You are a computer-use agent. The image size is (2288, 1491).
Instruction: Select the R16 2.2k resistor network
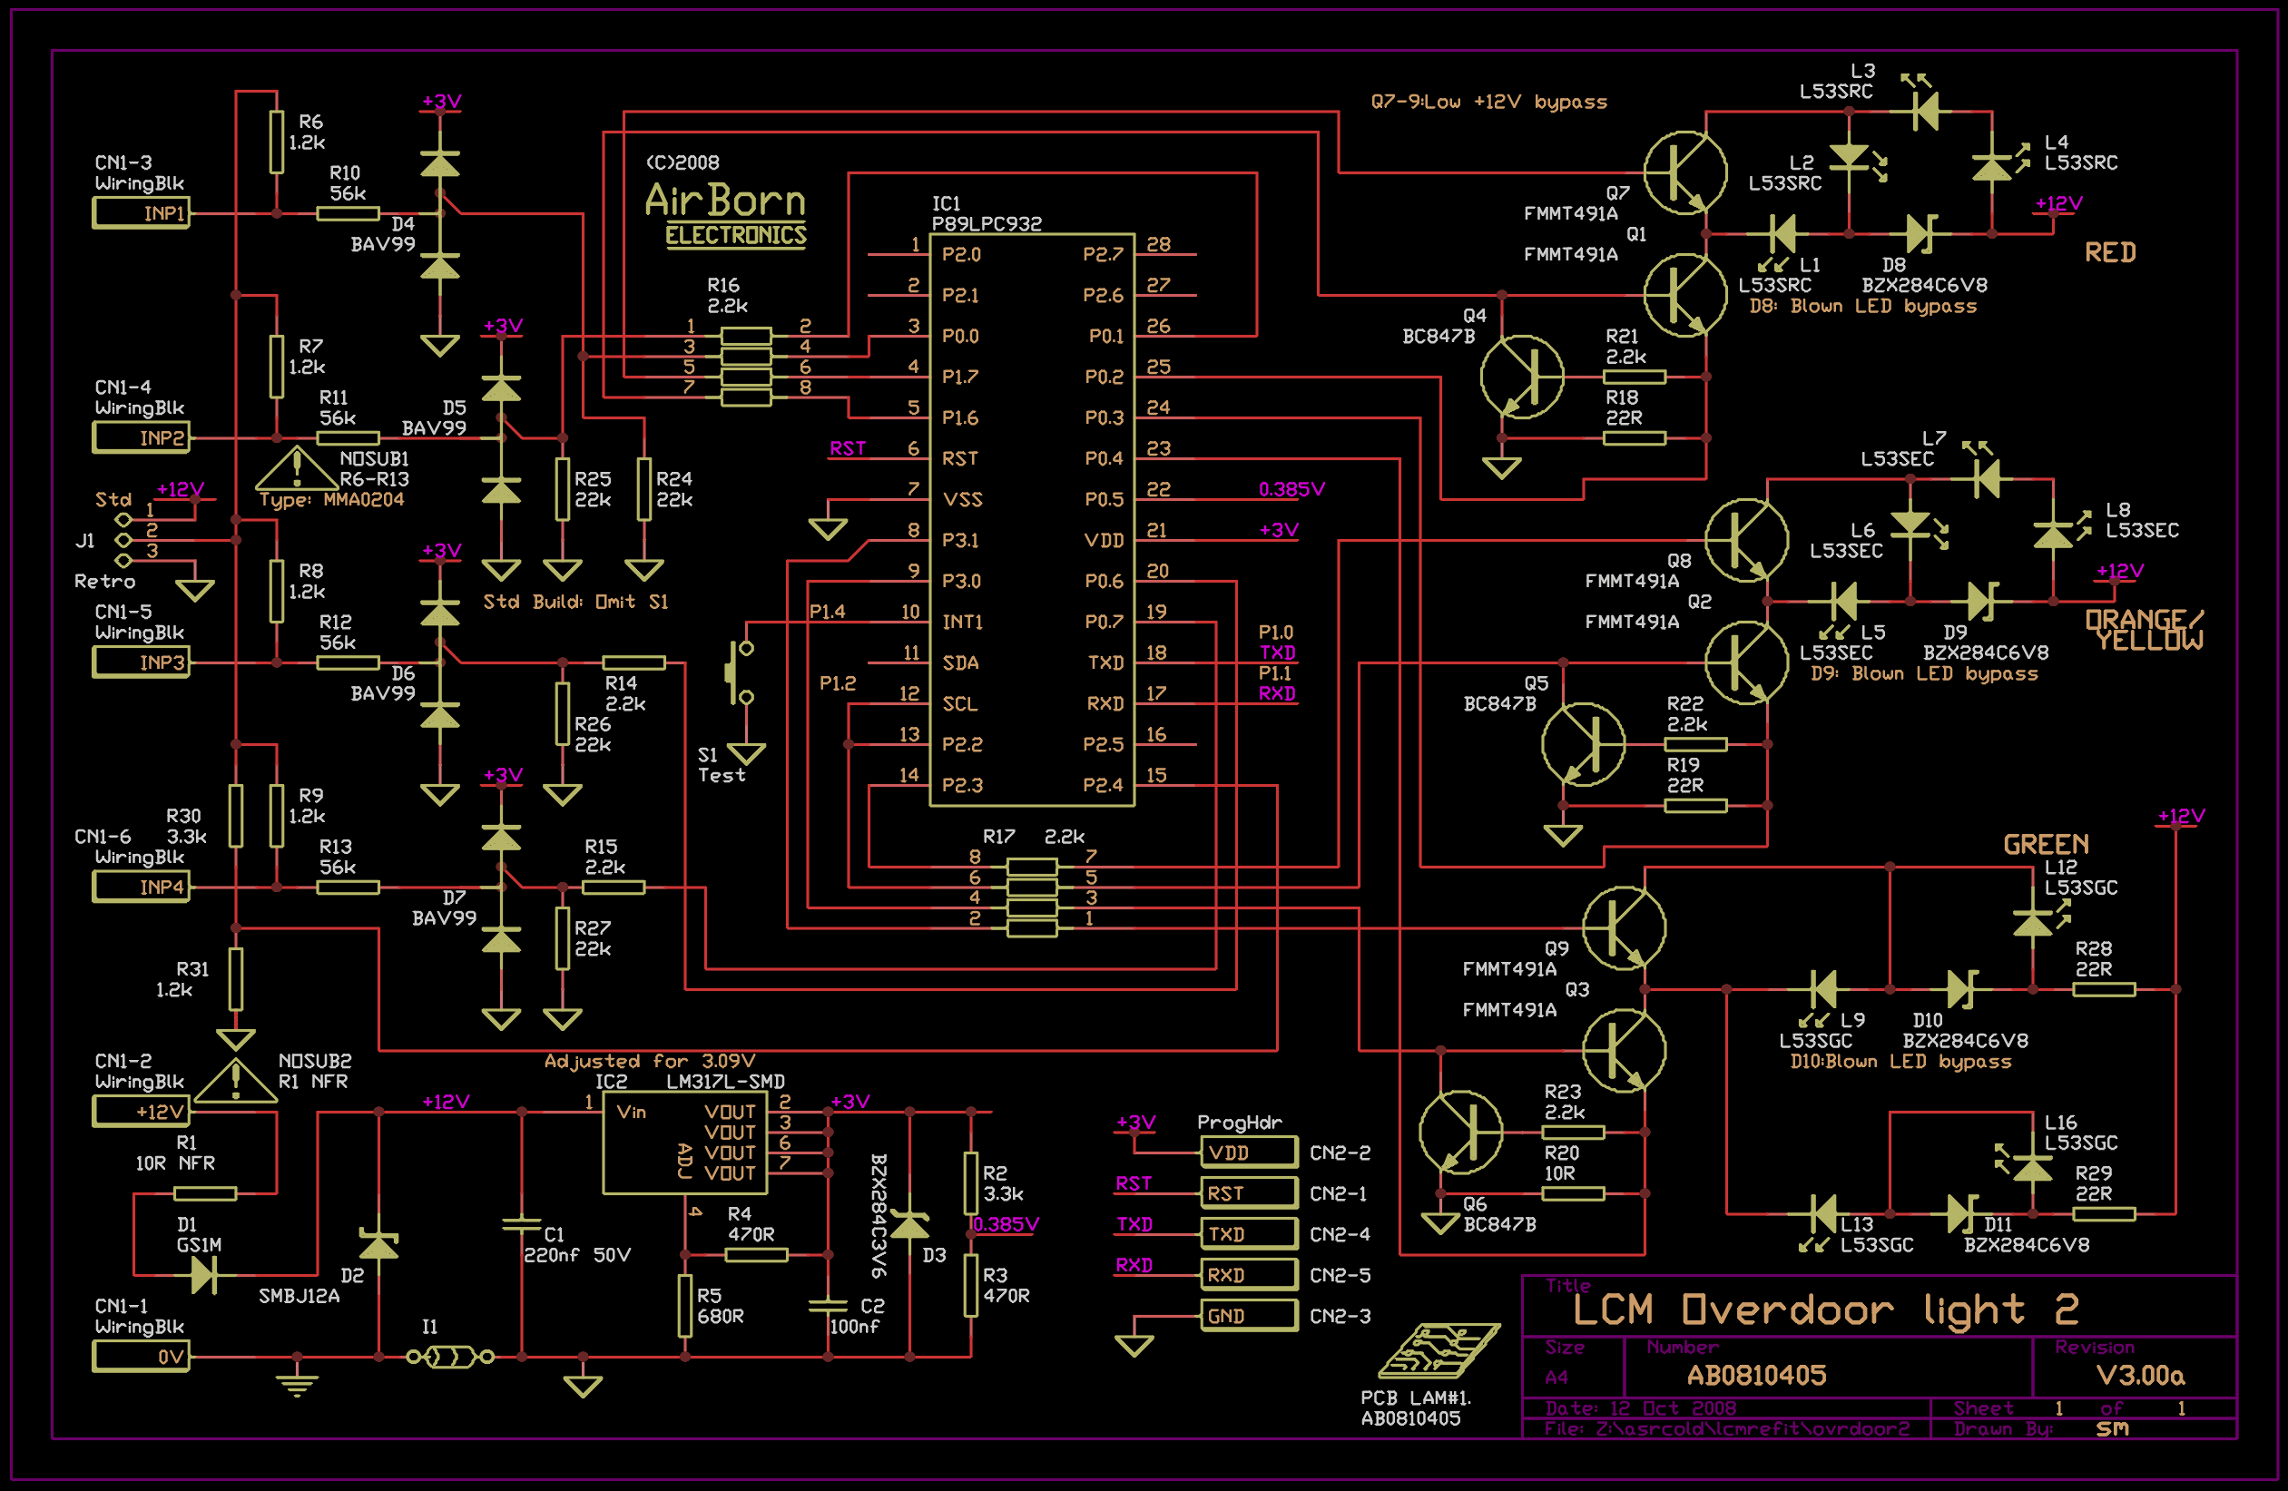(746, 367)
